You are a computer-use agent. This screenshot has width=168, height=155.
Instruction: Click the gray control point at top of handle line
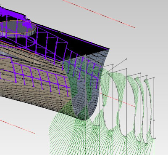tap(126, 59)
